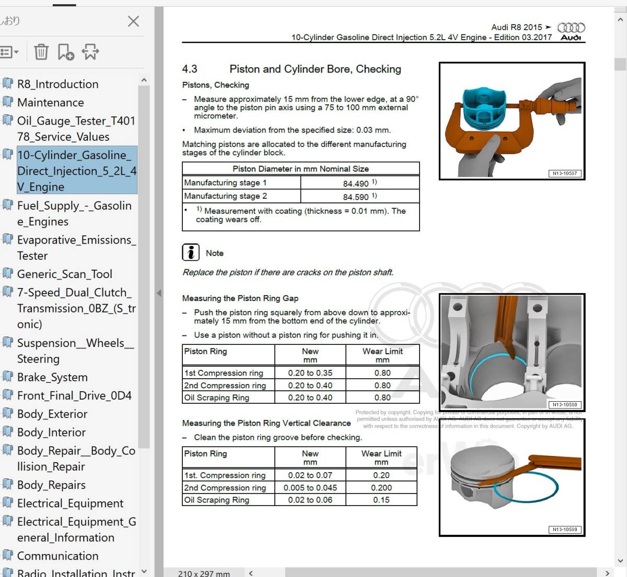This screenshot has height=577, width=627.
Task: Click bookmark icon beside Body_Exterior
Action: (x=7, y=413)
